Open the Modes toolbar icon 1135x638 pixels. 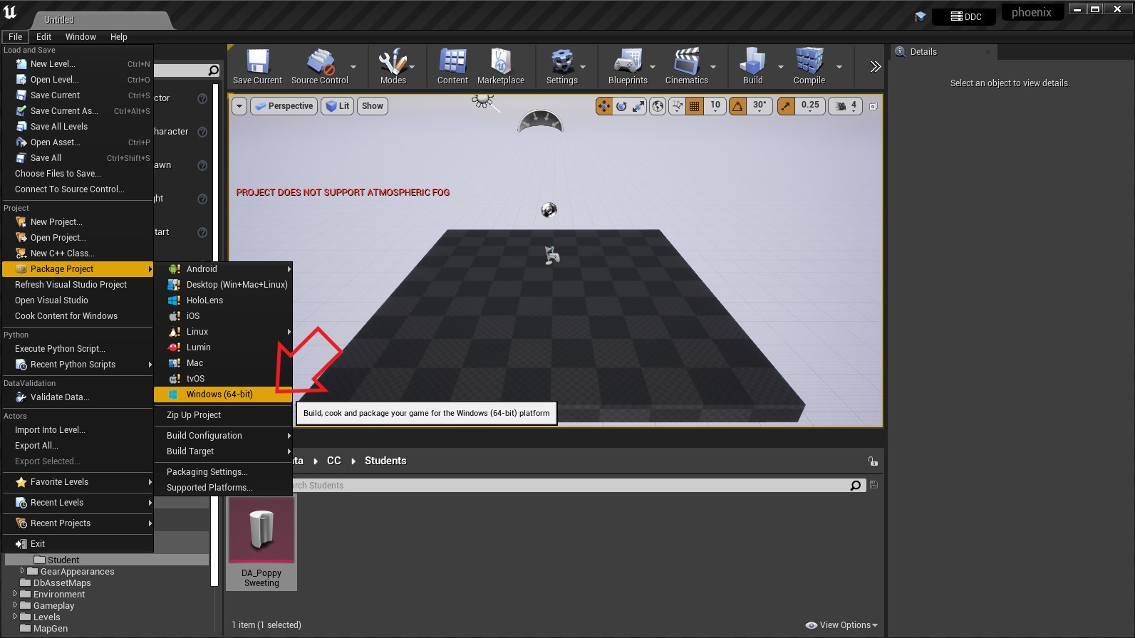pos(393,66)
